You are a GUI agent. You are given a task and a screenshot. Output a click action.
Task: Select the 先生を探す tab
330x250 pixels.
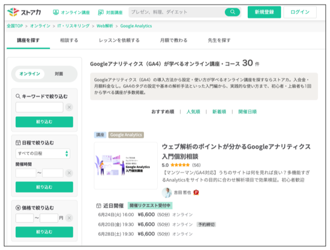[x=219, y=40]
